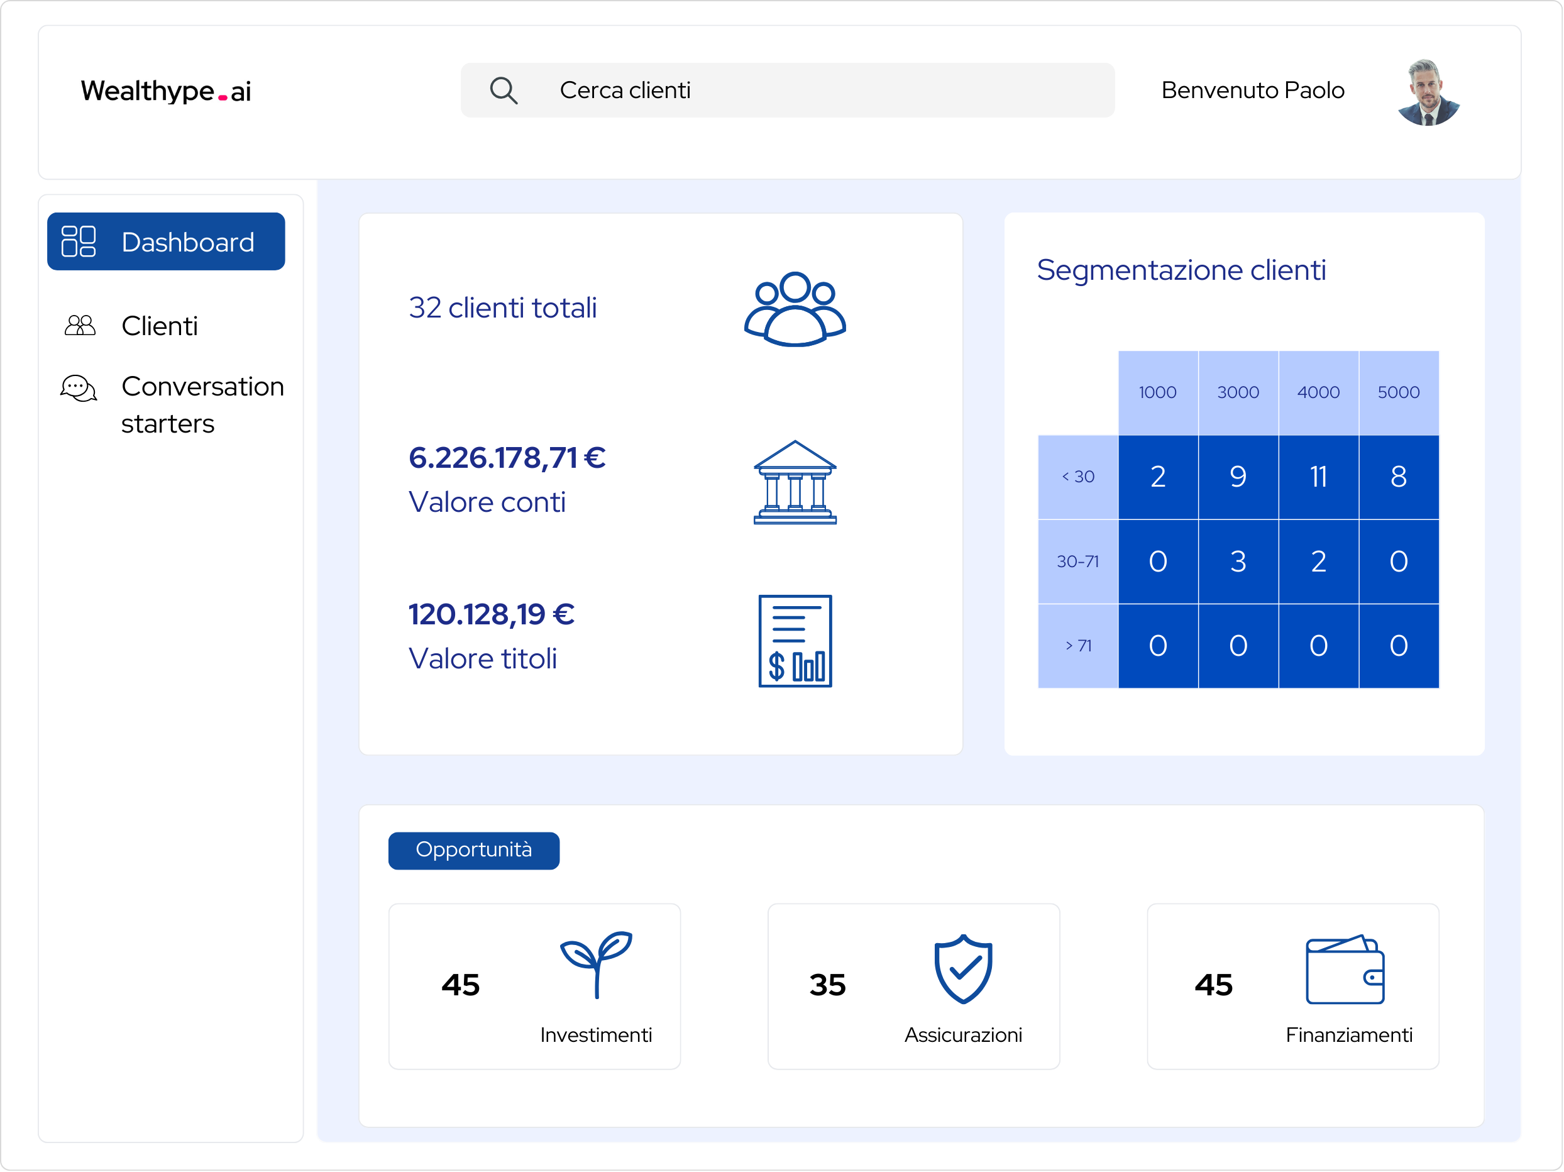Click the bank building icon
Viewport: 1564px width, 1172px height.
click(x=795, y=482)
